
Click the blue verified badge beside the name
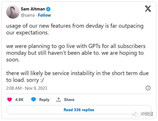[48, 9]
